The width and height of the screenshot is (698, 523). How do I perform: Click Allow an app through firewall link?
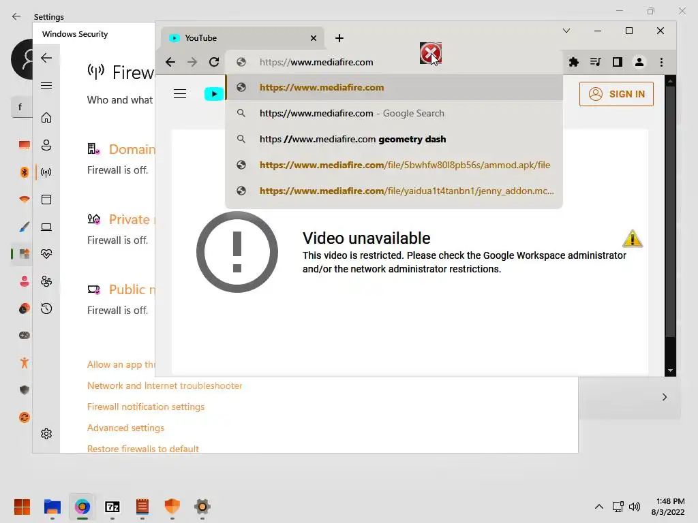(x=121, y=365)
